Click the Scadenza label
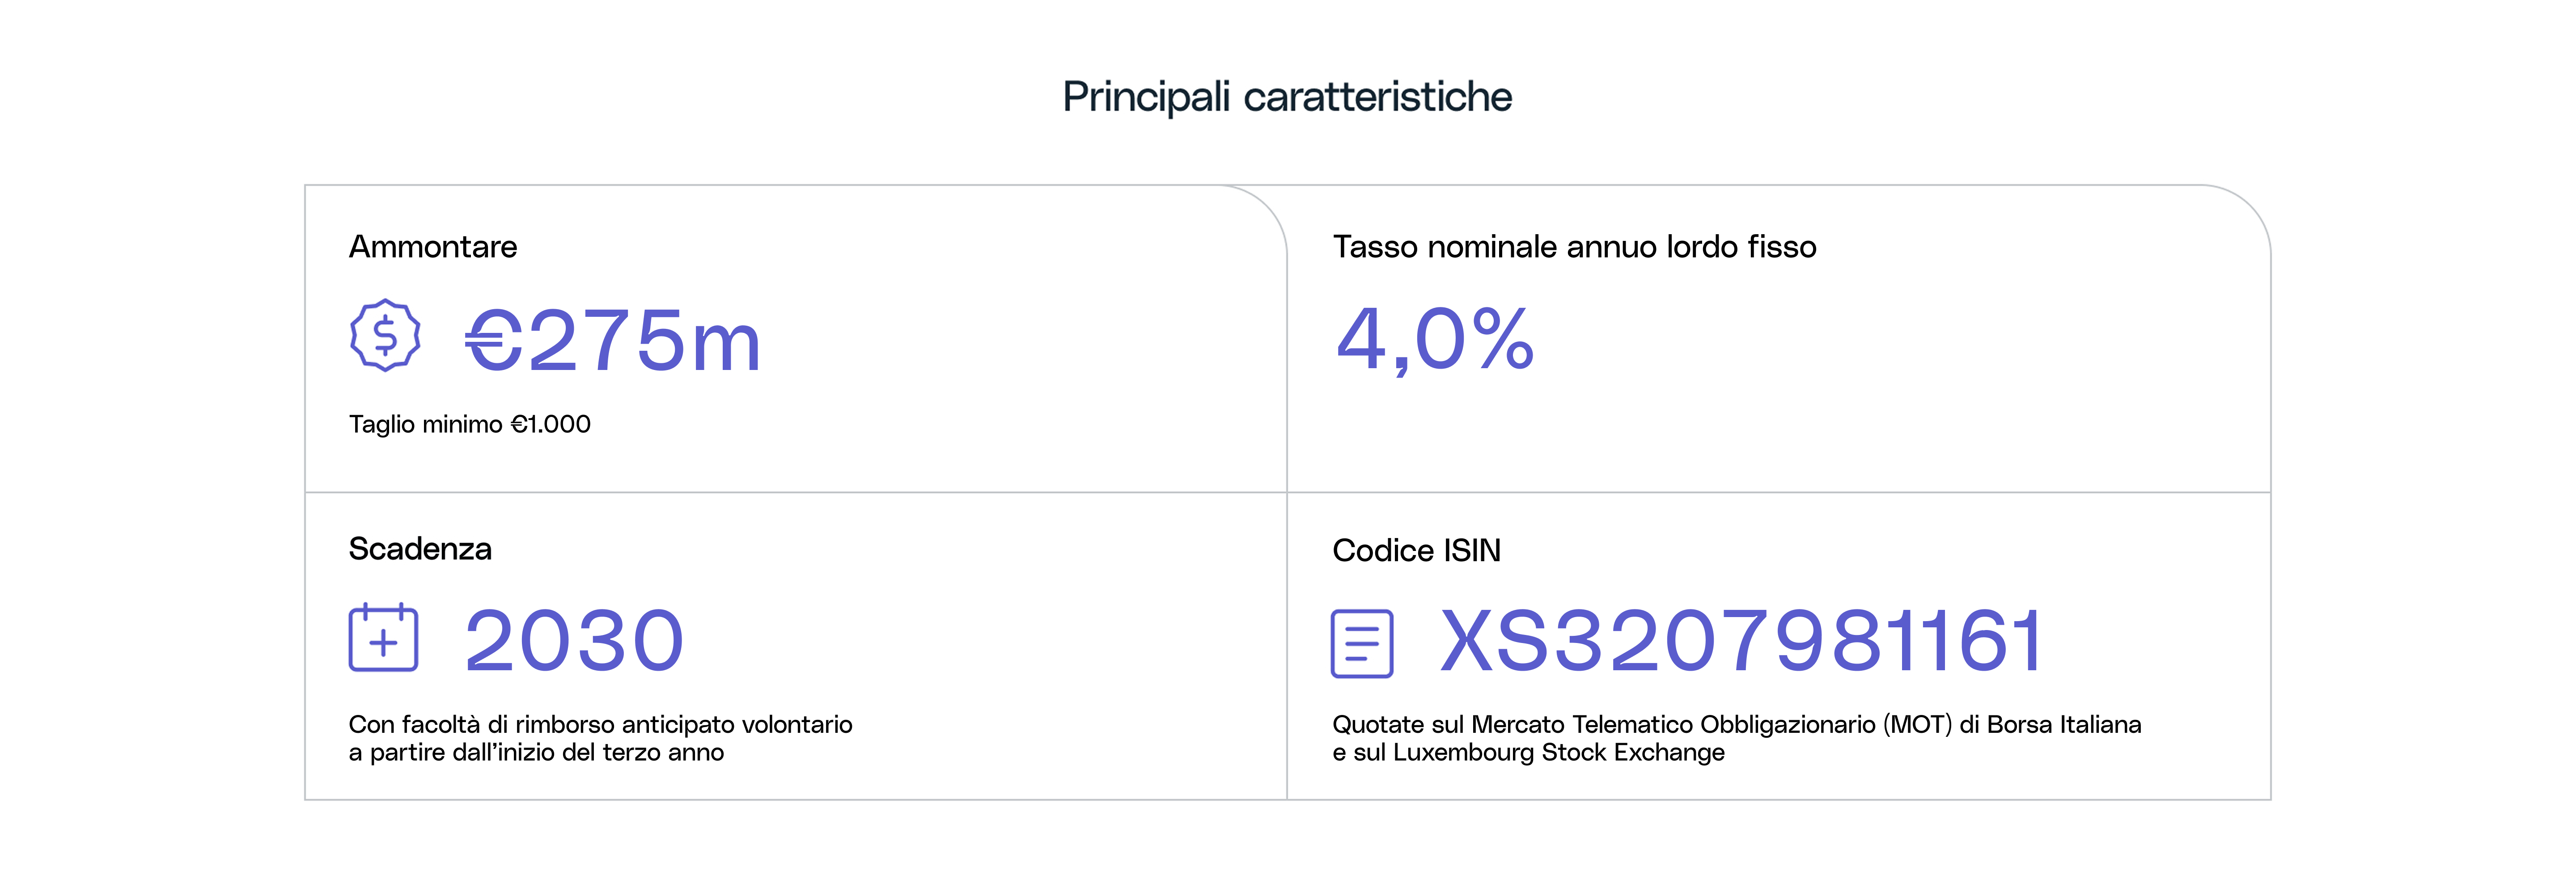Screen dimensions: 2576x874 420,549
